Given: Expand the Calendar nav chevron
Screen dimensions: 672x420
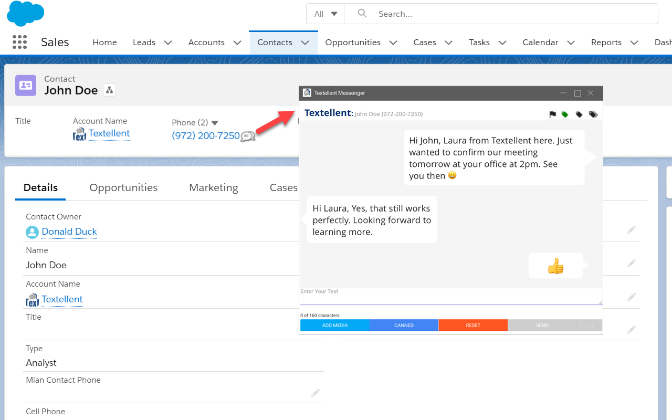Looking at the screenshot, I should point(571,43).
